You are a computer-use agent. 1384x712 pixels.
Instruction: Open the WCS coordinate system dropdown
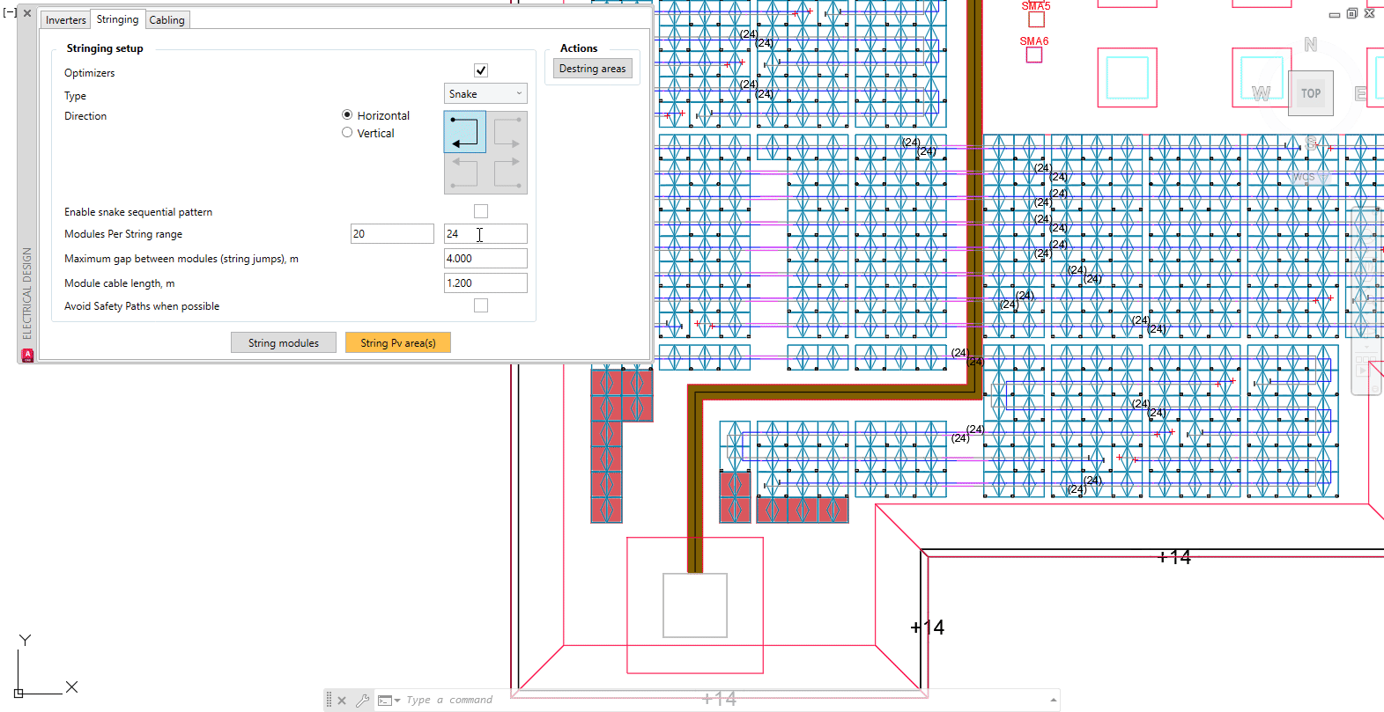[1310, 177]
